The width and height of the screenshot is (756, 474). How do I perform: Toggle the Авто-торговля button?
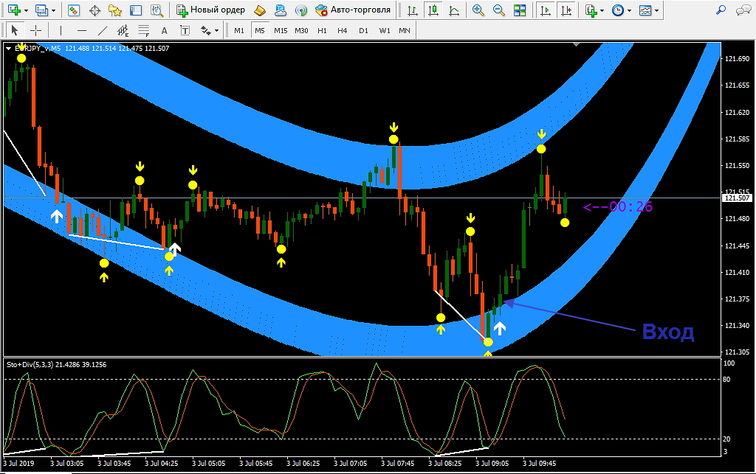click(x=353, y=10)
